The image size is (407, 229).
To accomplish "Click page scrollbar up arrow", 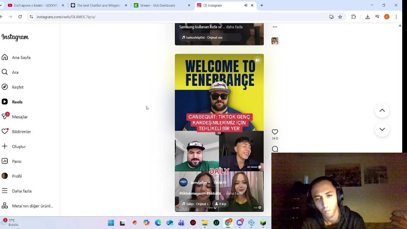I will (400, 25).
